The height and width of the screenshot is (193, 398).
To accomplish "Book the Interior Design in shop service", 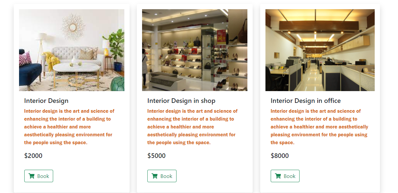I will coord(162,176).
